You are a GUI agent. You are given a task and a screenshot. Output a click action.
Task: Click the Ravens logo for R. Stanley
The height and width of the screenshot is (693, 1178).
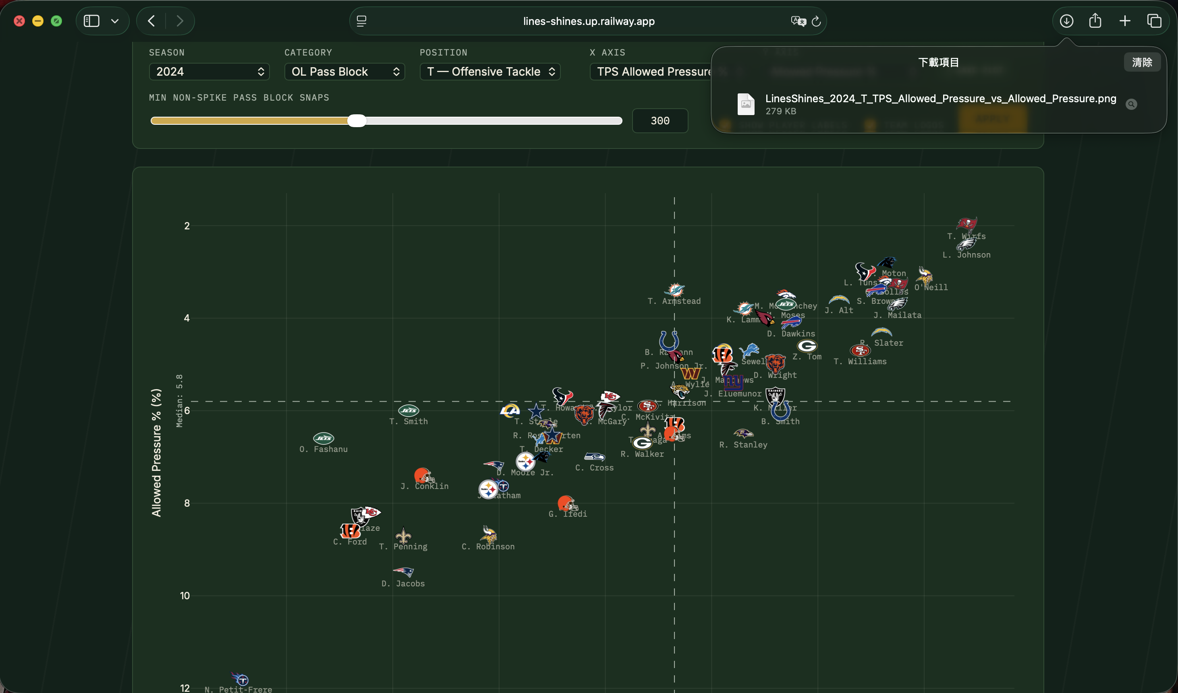743,433
